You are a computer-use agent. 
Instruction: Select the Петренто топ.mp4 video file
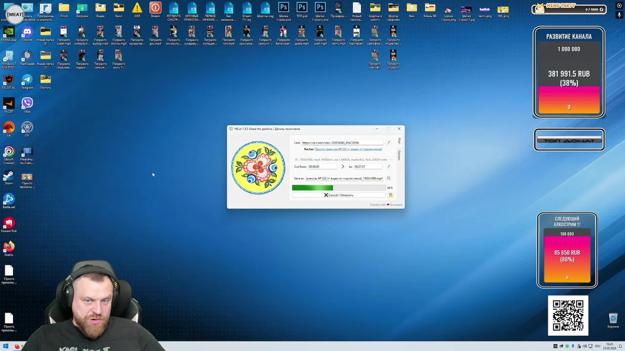point(229,36)
